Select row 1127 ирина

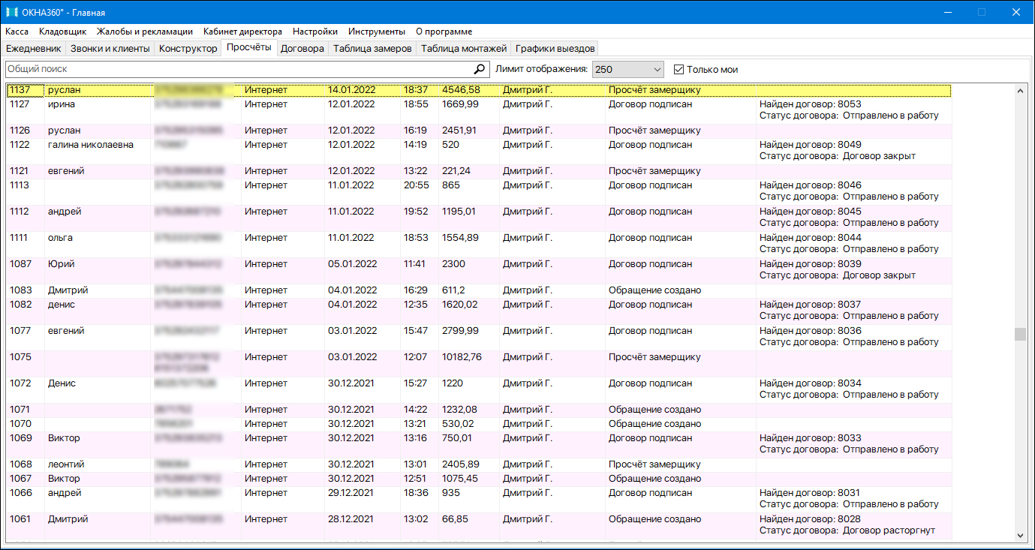pyautogui.click(x=478, y=110)
